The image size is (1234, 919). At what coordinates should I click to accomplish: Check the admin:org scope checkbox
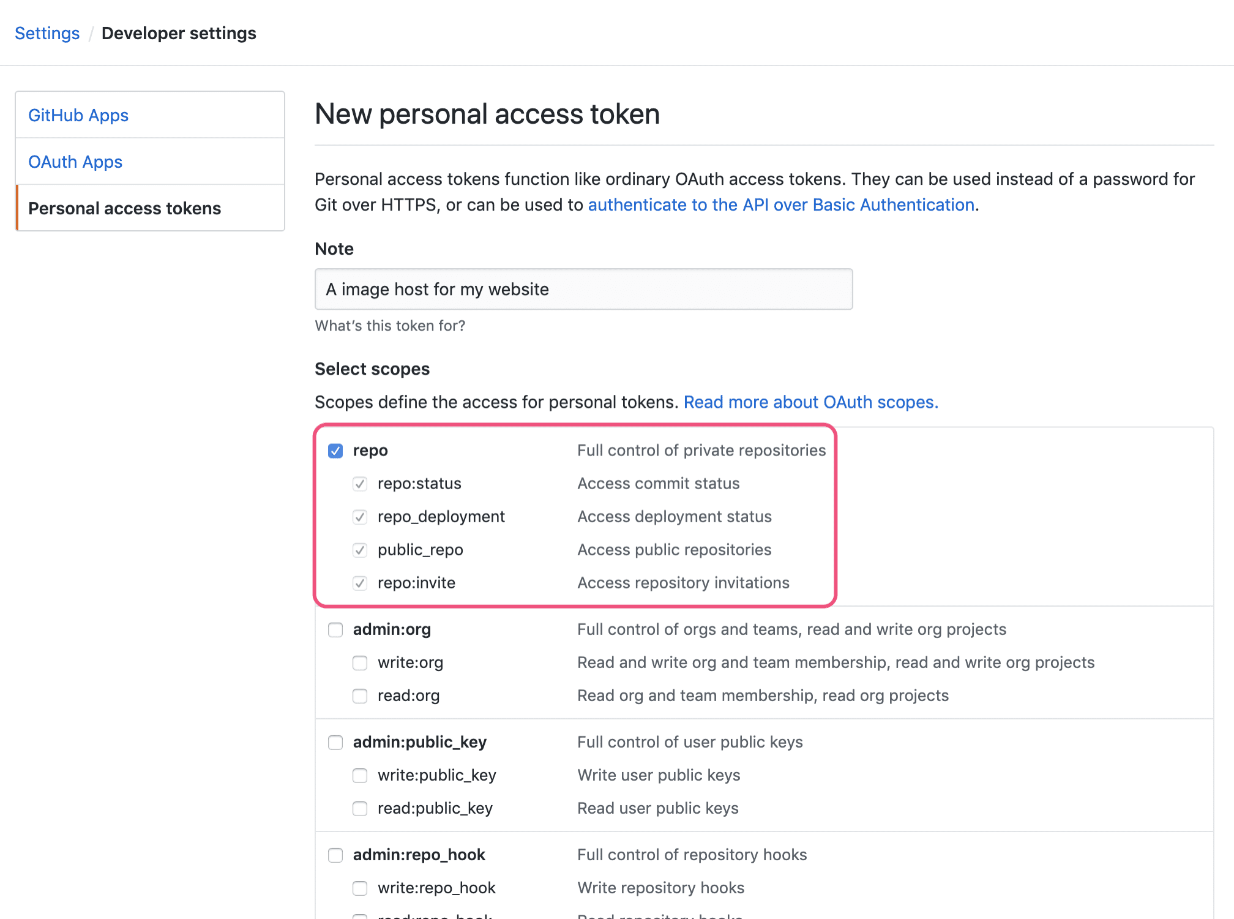(335, 628)
